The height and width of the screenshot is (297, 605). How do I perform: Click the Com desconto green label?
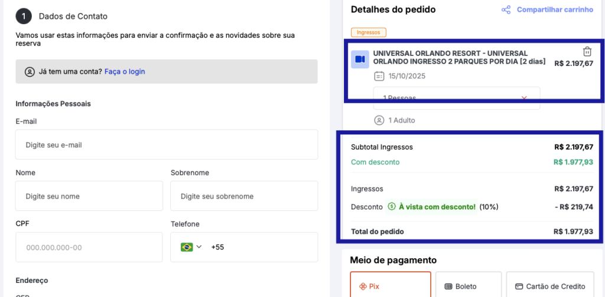coord(375,162)
